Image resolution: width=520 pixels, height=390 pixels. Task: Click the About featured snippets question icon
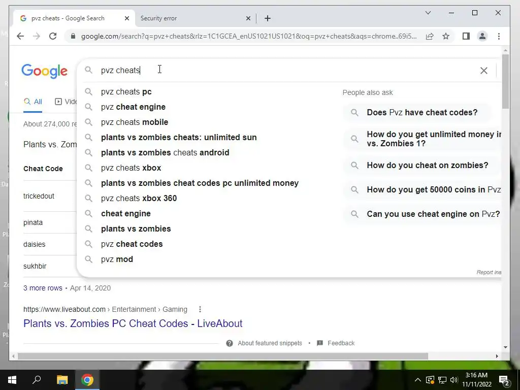[229, 343]
